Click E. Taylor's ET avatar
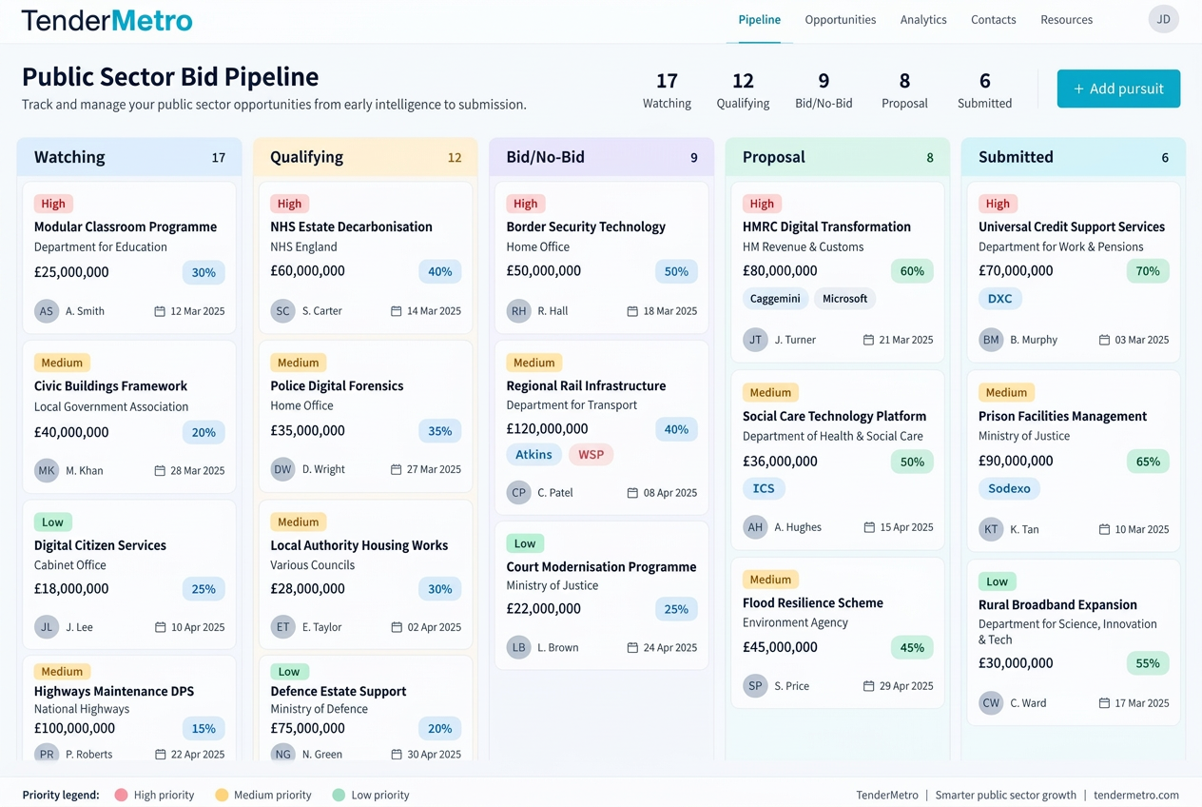Image resolution: width=1202 pixels, height=807 pixels. pyautogui.click(x=282, y=627)
